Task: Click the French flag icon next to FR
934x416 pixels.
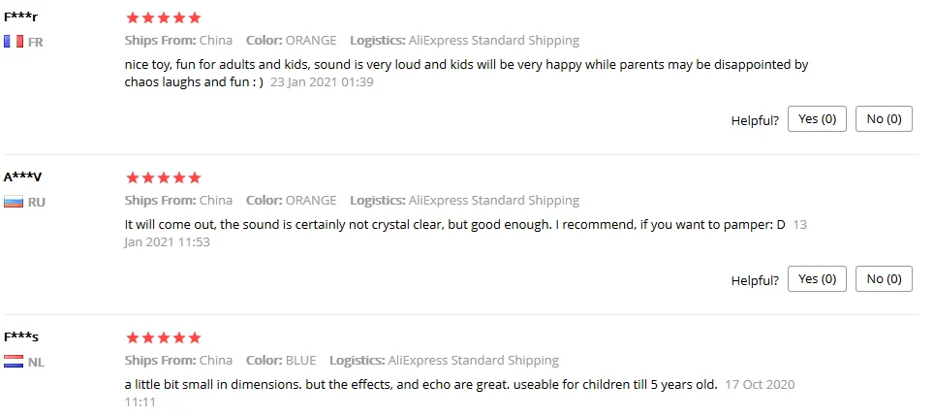Action: click(14, 42)
